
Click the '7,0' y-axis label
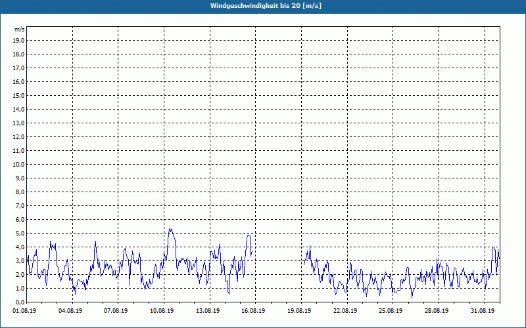[x=20, y=205]
